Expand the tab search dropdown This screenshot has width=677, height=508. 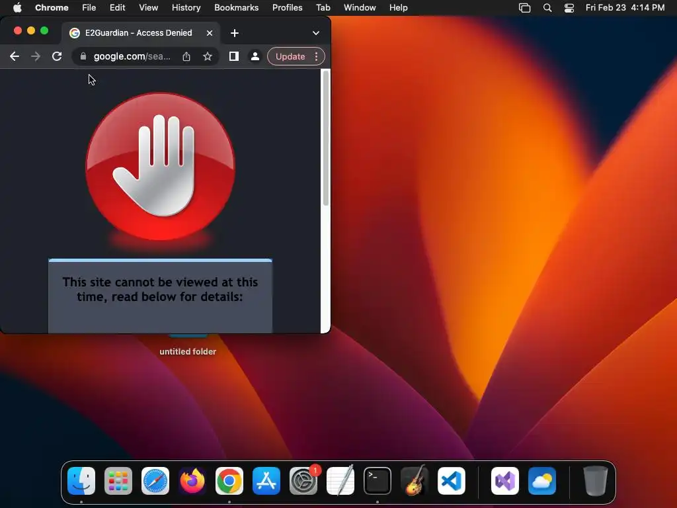316,33
